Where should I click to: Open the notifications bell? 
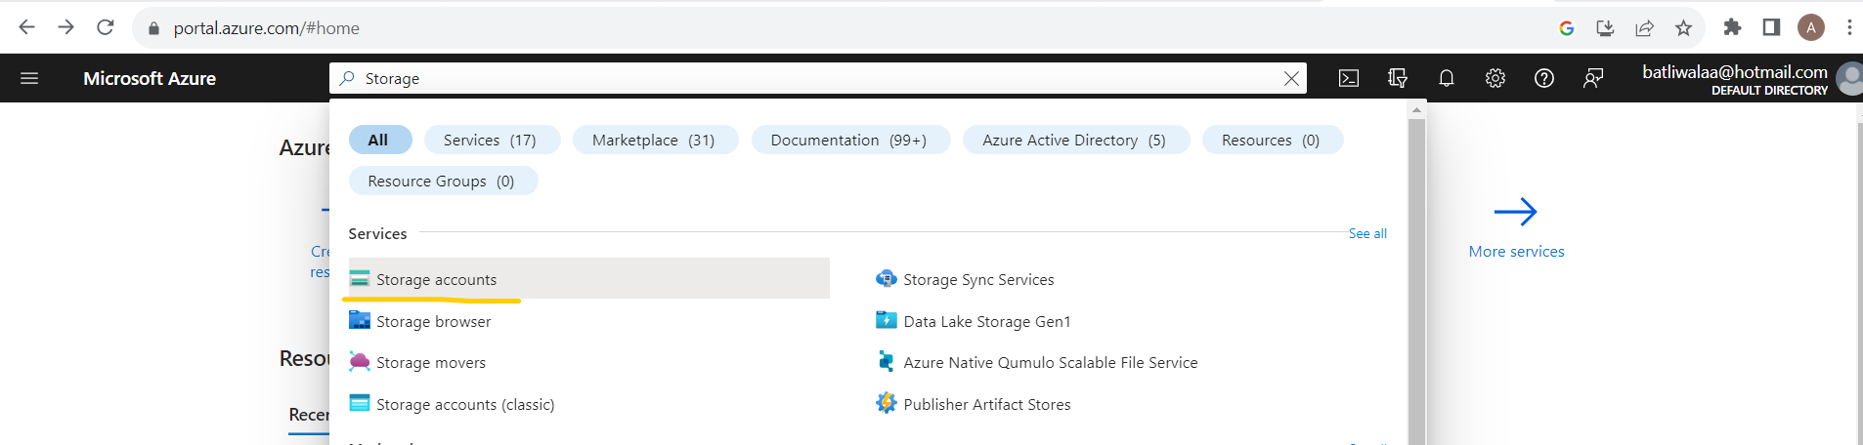pos(1447,79)
